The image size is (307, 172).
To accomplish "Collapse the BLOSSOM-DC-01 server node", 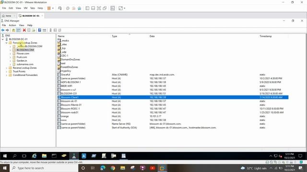I will click(x=3, y=39).
